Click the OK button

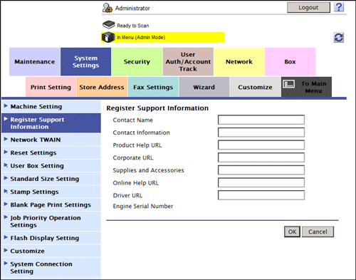click(292, 232)
